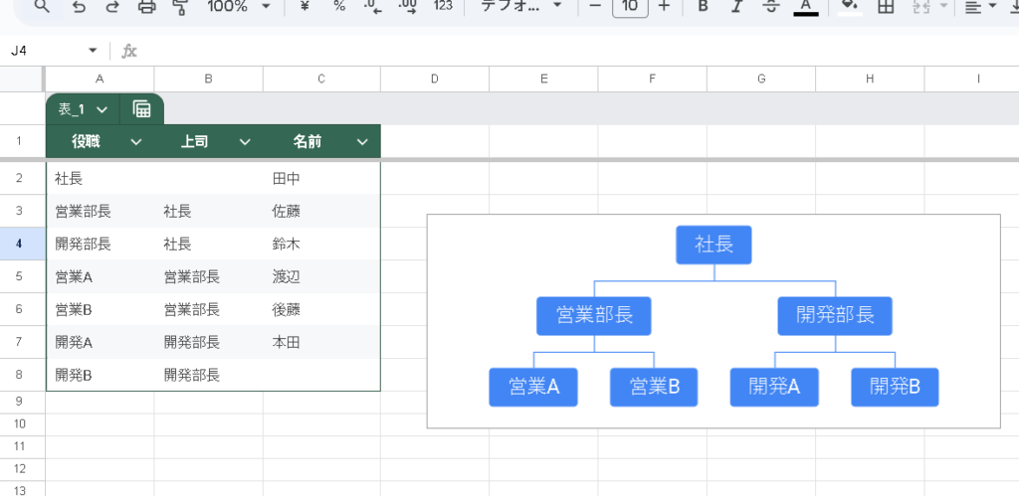Expand the 役職 column filter dropdown
Image resolution: width=1019 pixels, height=496 pixels.
click(136, 142)
